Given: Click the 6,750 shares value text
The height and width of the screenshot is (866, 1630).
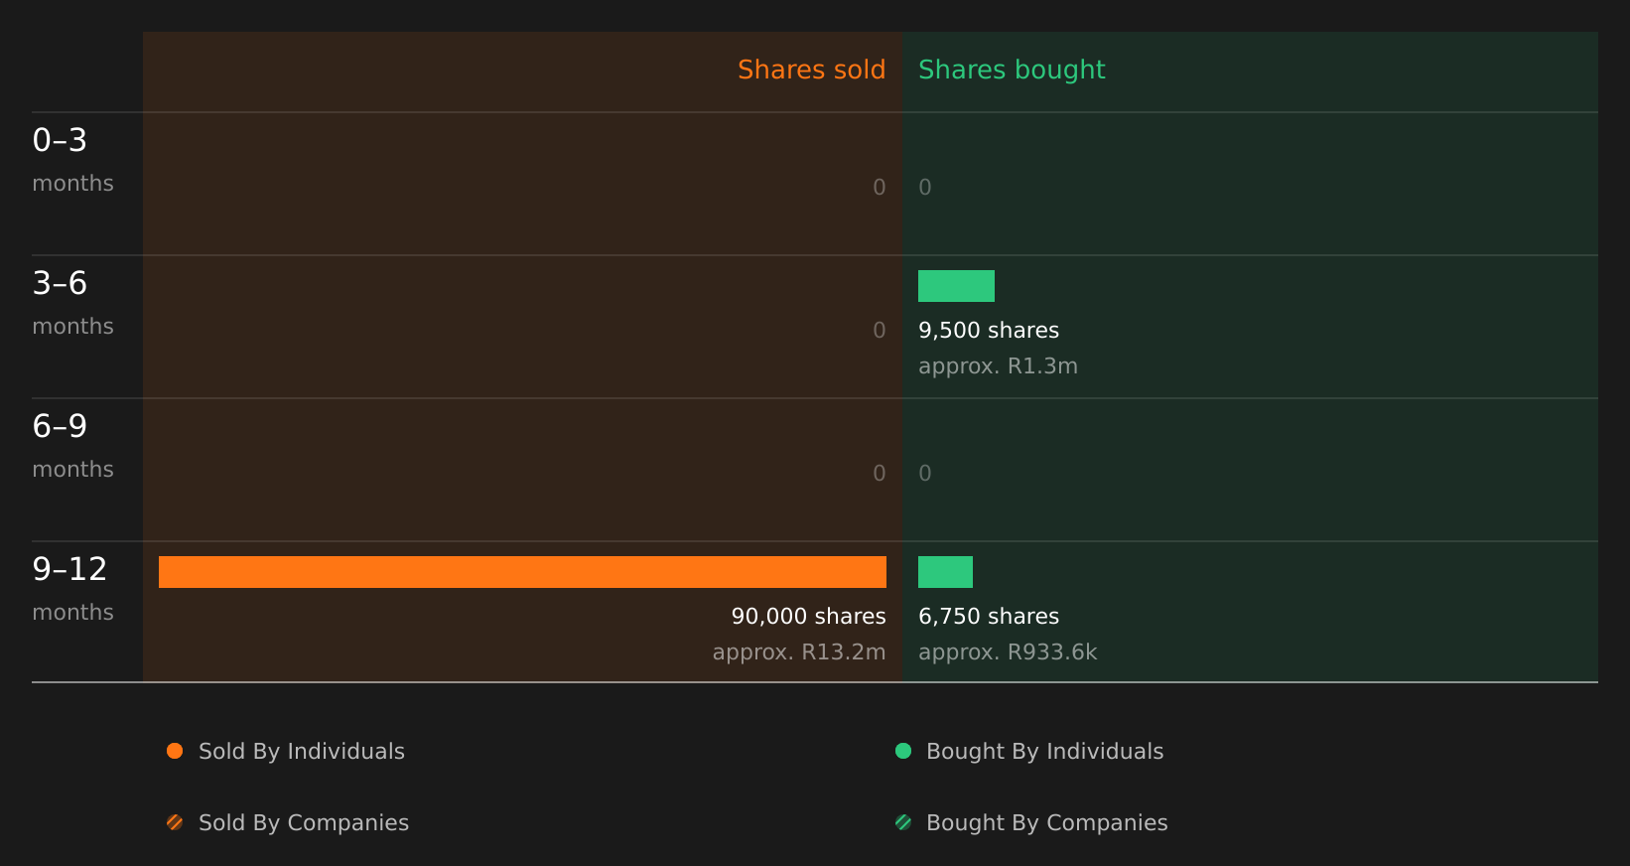Looking at the screenshot, I should point(989,617).
